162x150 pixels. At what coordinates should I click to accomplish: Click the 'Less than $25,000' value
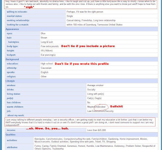(x=96, y=130)
